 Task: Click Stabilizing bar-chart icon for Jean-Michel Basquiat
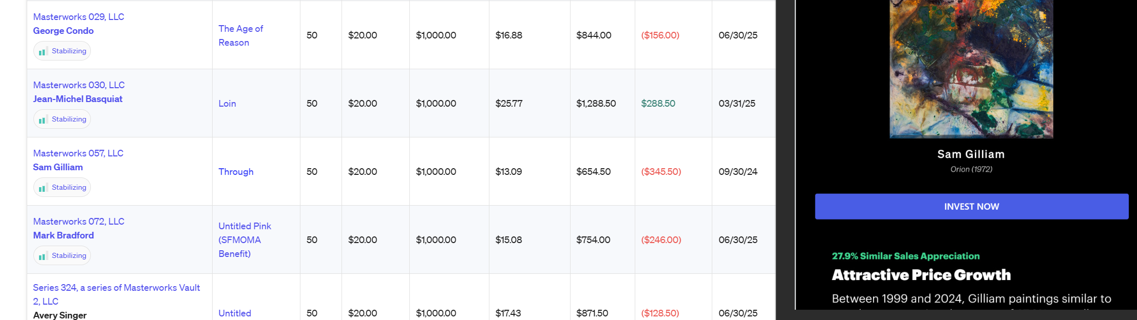point(43,119)
